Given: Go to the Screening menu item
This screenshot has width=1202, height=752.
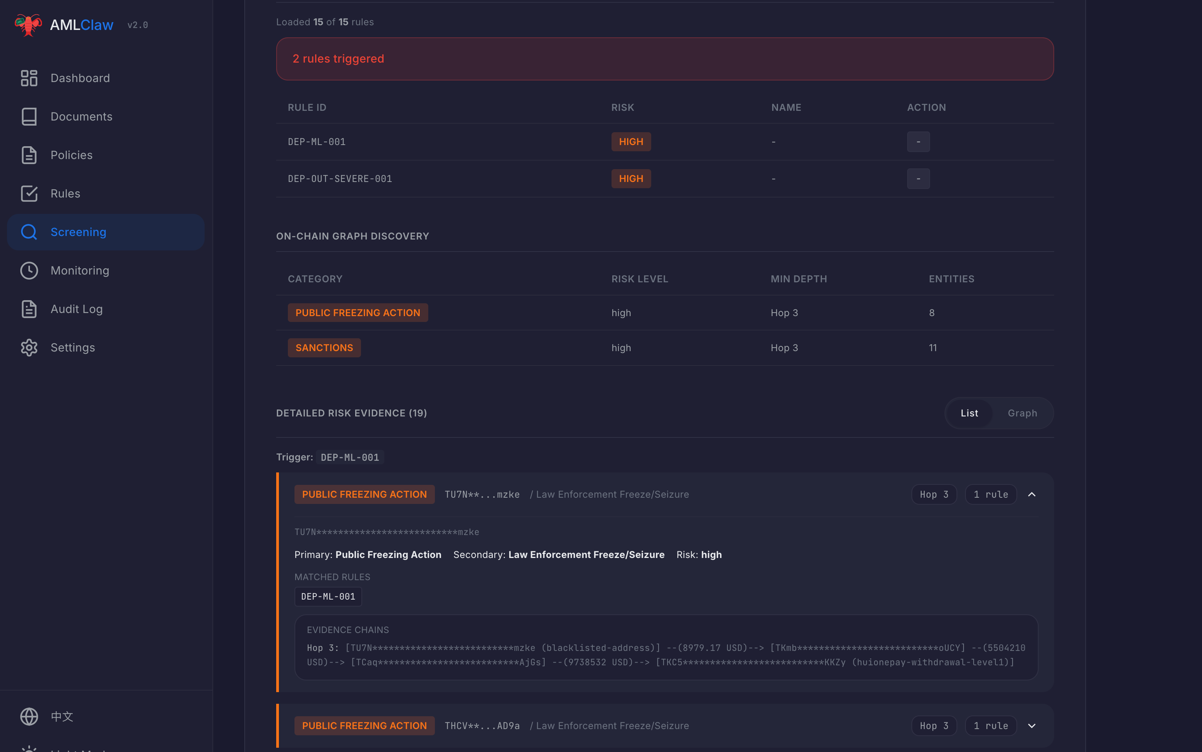Looking at the screenshot, I should point(78,232).
